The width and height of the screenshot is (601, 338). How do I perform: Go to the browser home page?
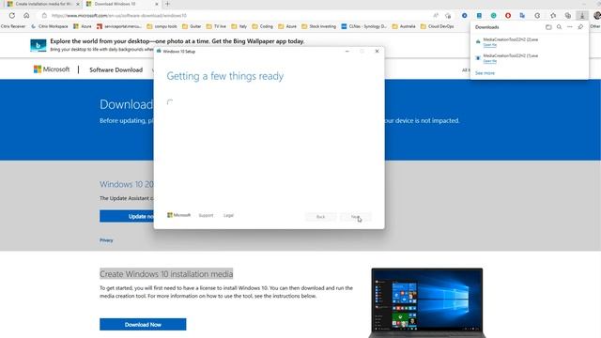pos(26,16)
